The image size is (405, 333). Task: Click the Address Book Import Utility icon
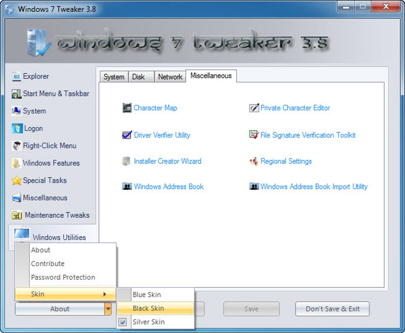point(254,187)
